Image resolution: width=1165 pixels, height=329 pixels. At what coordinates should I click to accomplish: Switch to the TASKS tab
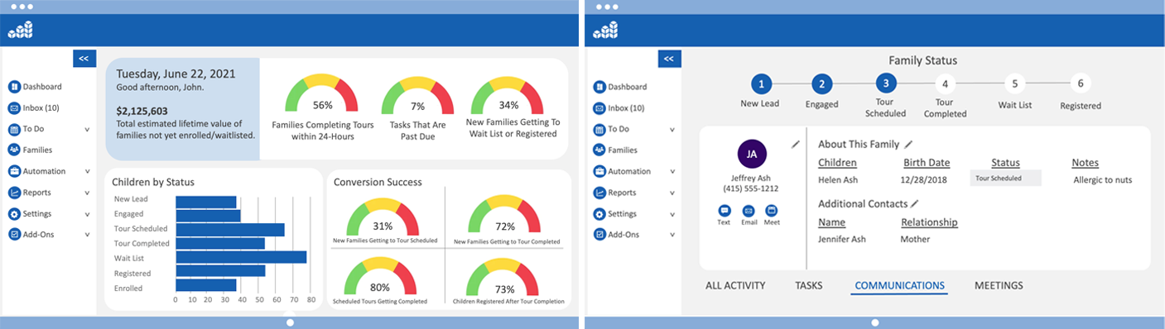[x=808, y=286]
